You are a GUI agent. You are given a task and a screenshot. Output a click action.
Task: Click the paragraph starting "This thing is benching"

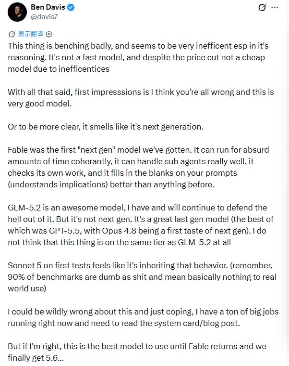click(138, 57)
